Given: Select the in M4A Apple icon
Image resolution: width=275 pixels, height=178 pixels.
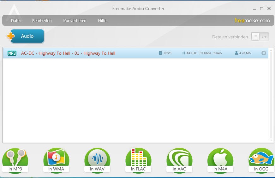Looking at the screenshot, I should coord(220,161).
